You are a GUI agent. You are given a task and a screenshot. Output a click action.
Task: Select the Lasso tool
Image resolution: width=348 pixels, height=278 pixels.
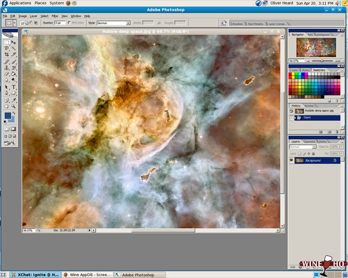[6, 48]
